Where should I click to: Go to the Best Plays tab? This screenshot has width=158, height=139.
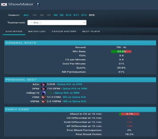click(91, 31)
